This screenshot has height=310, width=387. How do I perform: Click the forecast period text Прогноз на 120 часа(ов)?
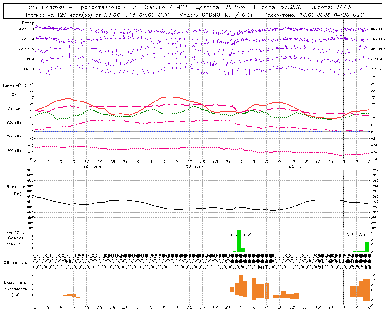[x=58, y=15]
